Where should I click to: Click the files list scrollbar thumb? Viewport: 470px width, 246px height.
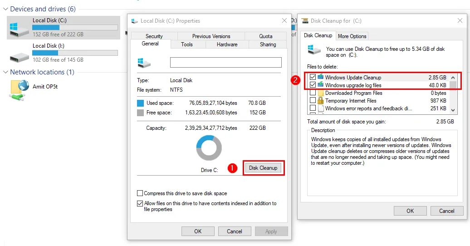[453, 85]
